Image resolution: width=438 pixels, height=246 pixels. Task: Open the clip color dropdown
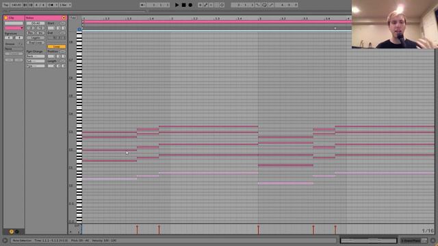(14, 28)
